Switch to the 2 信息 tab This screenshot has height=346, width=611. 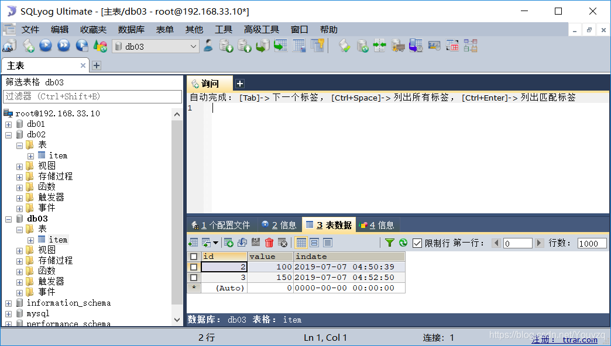[x=279, y=225]
